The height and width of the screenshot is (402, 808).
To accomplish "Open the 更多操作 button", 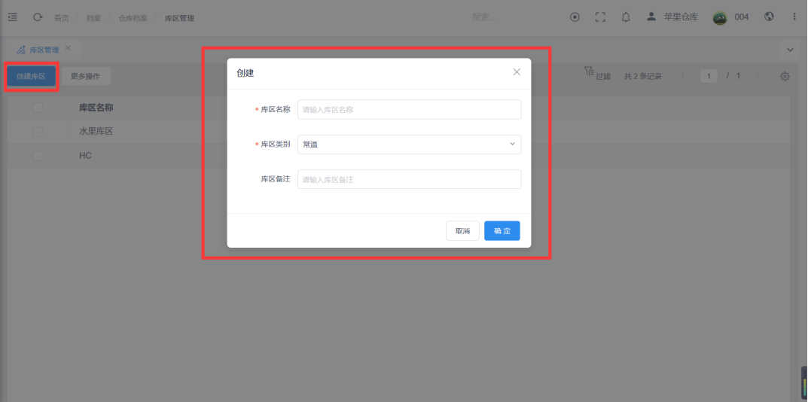I will click(86, 76).
